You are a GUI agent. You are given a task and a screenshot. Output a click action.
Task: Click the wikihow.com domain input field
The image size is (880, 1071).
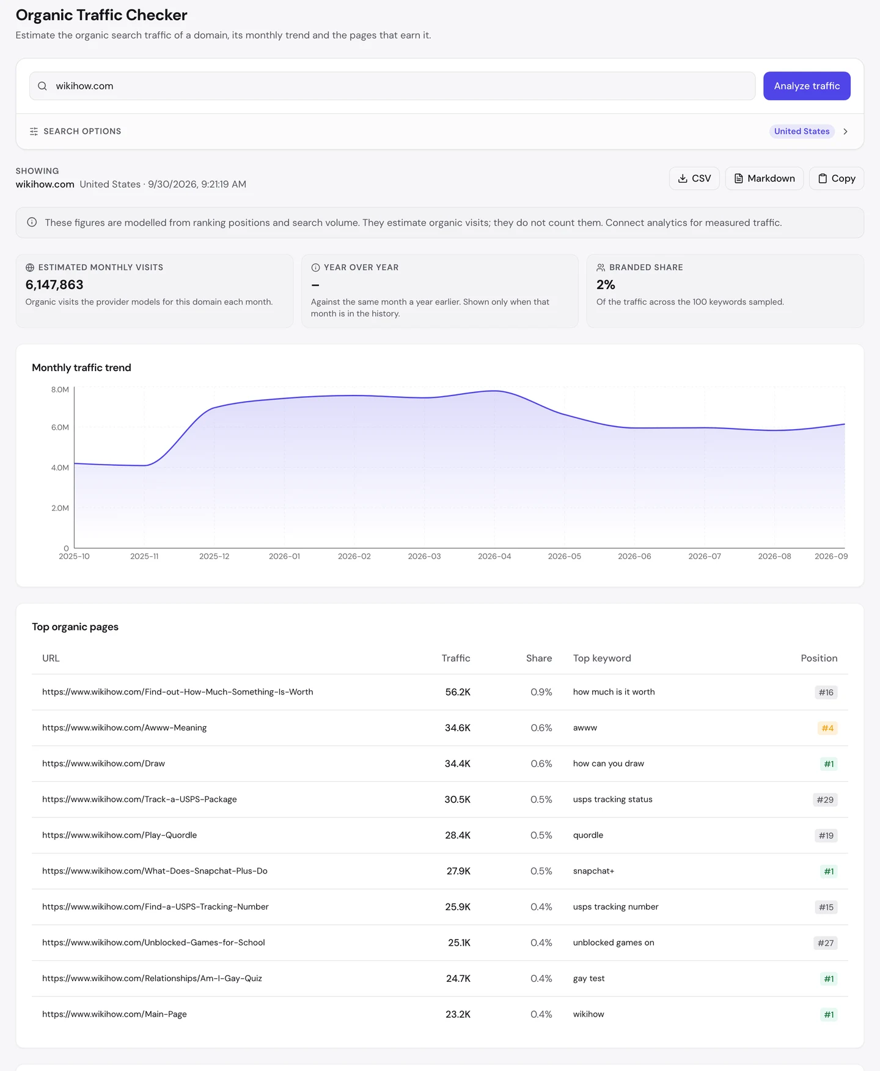tap(392, 86)
